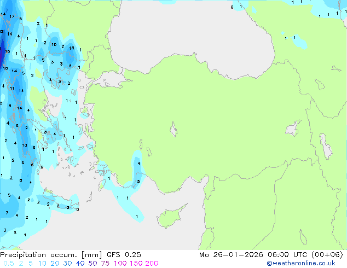This screenshot has height=268, width=347.
Task: Select the 75 legend value
Action: [105, 264]
